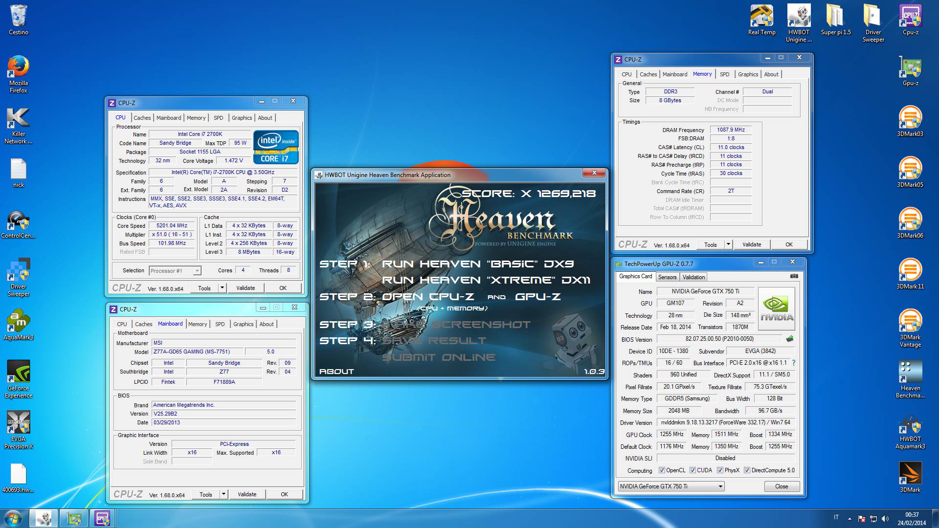939x528 pixels.
Task: Launch Driver Sweeper on left desktop column
Action: [x=19, y=277]
